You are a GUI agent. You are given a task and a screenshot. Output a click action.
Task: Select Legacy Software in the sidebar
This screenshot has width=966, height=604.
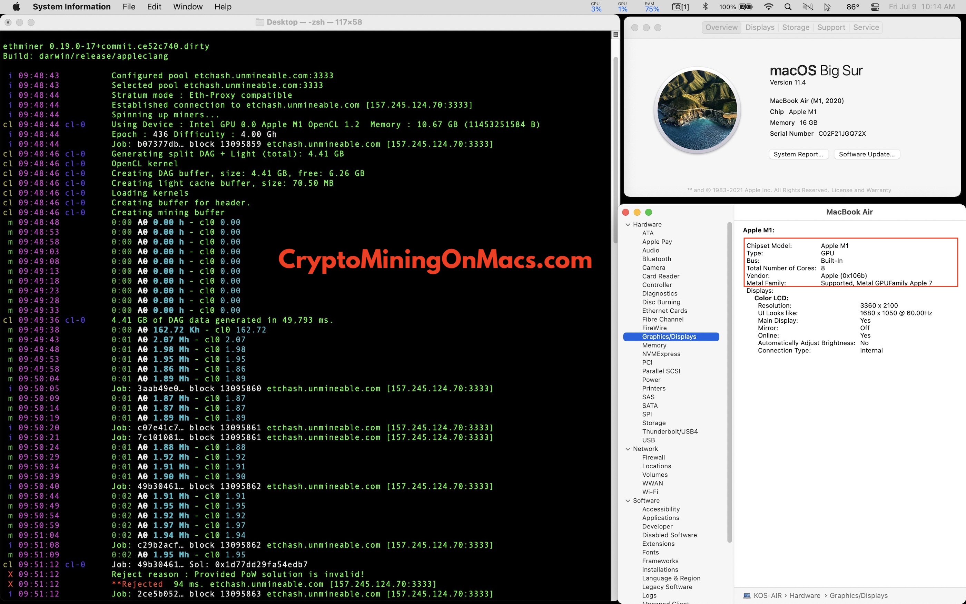[667, 587]
